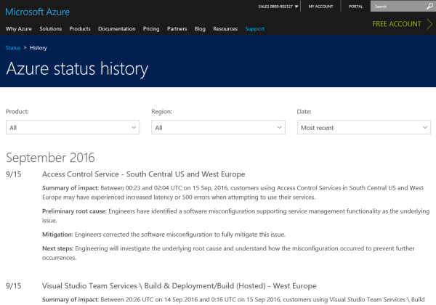Open the Products navigation menu
The image size is (436, 305).
(80, 29)
